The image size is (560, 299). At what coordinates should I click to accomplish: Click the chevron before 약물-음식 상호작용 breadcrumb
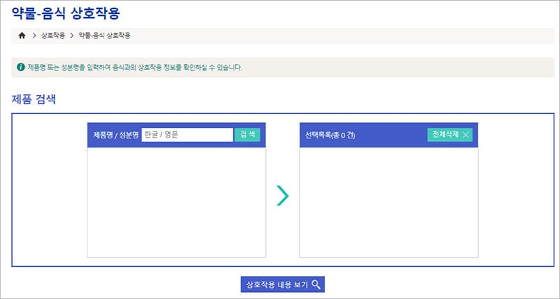71,35
